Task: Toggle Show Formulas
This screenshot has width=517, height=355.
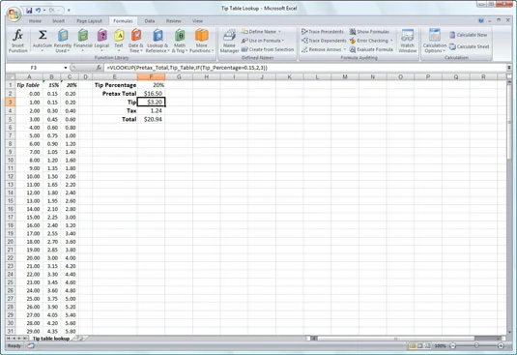Action: [369, 32]
